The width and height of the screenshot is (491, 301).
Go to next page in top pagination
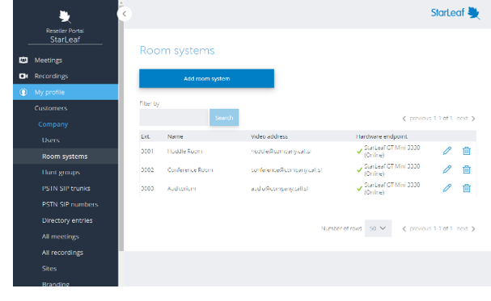pos(467,119)
